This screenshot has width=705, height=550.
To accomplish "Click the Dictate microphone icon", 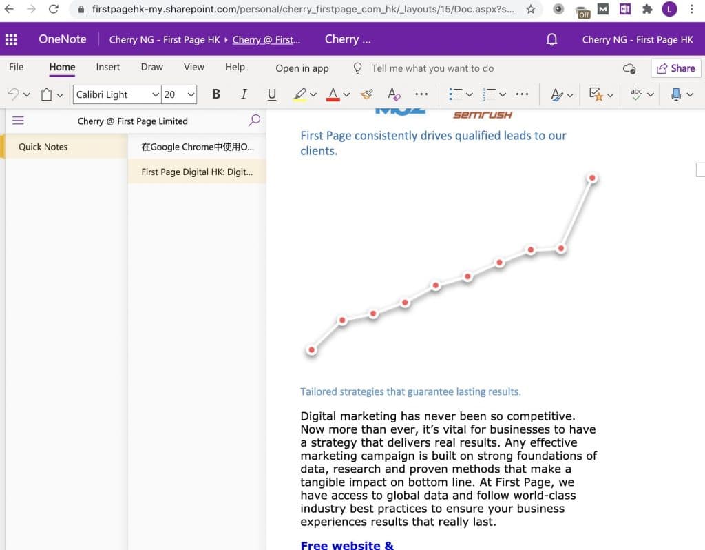I will point(675,94).
